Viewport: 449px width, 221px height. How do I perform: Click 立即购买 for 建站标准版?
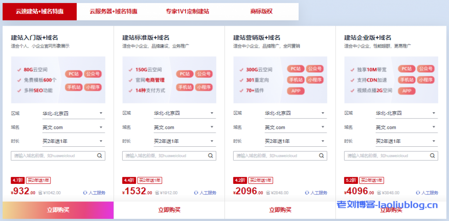169,210
